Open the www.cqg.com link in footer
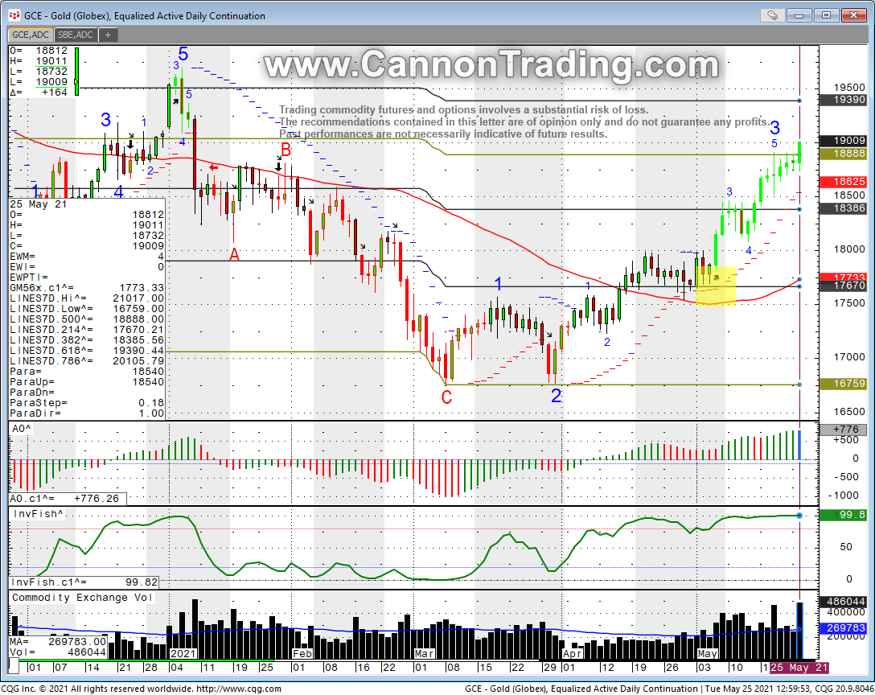 click(x=238, y=688)
